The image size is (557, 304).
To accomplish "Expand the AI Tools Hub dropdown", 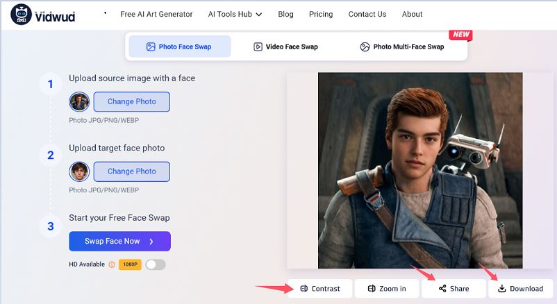I will pyautogui.click(x=235, y=14).
